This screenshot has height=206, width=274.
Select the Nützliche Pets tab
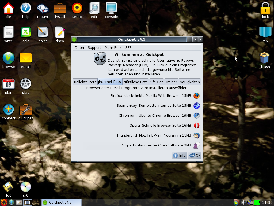pos(135,82)
